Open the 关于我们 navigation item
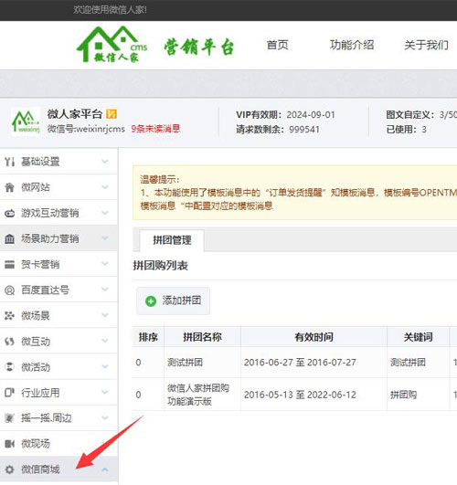Viewport: 457px width, 485px height. coord(426,45)
